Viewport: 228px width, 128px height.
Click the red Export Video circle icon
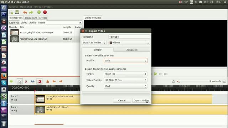tap(45, 12)
